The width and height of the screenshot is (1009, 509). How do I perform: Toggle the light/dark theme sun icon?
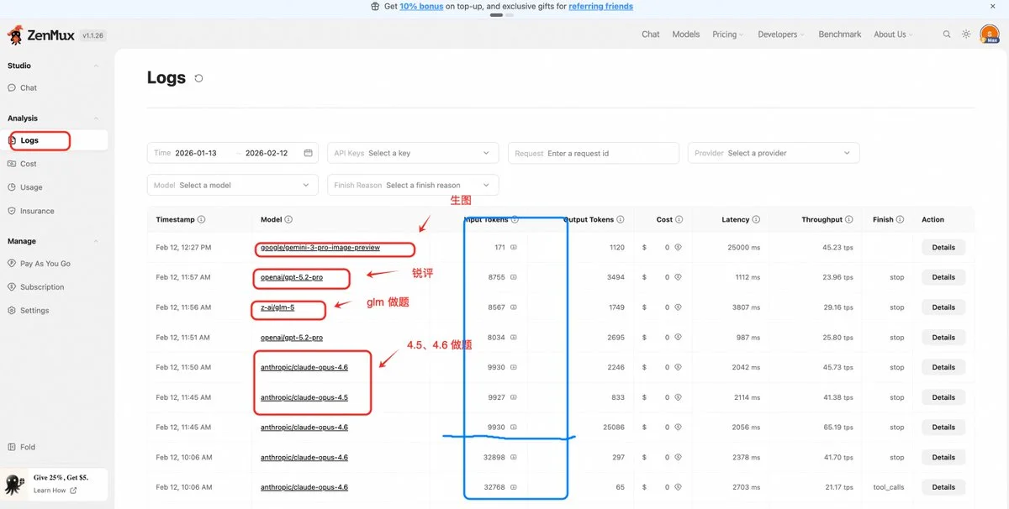click(x=966, y=34)
